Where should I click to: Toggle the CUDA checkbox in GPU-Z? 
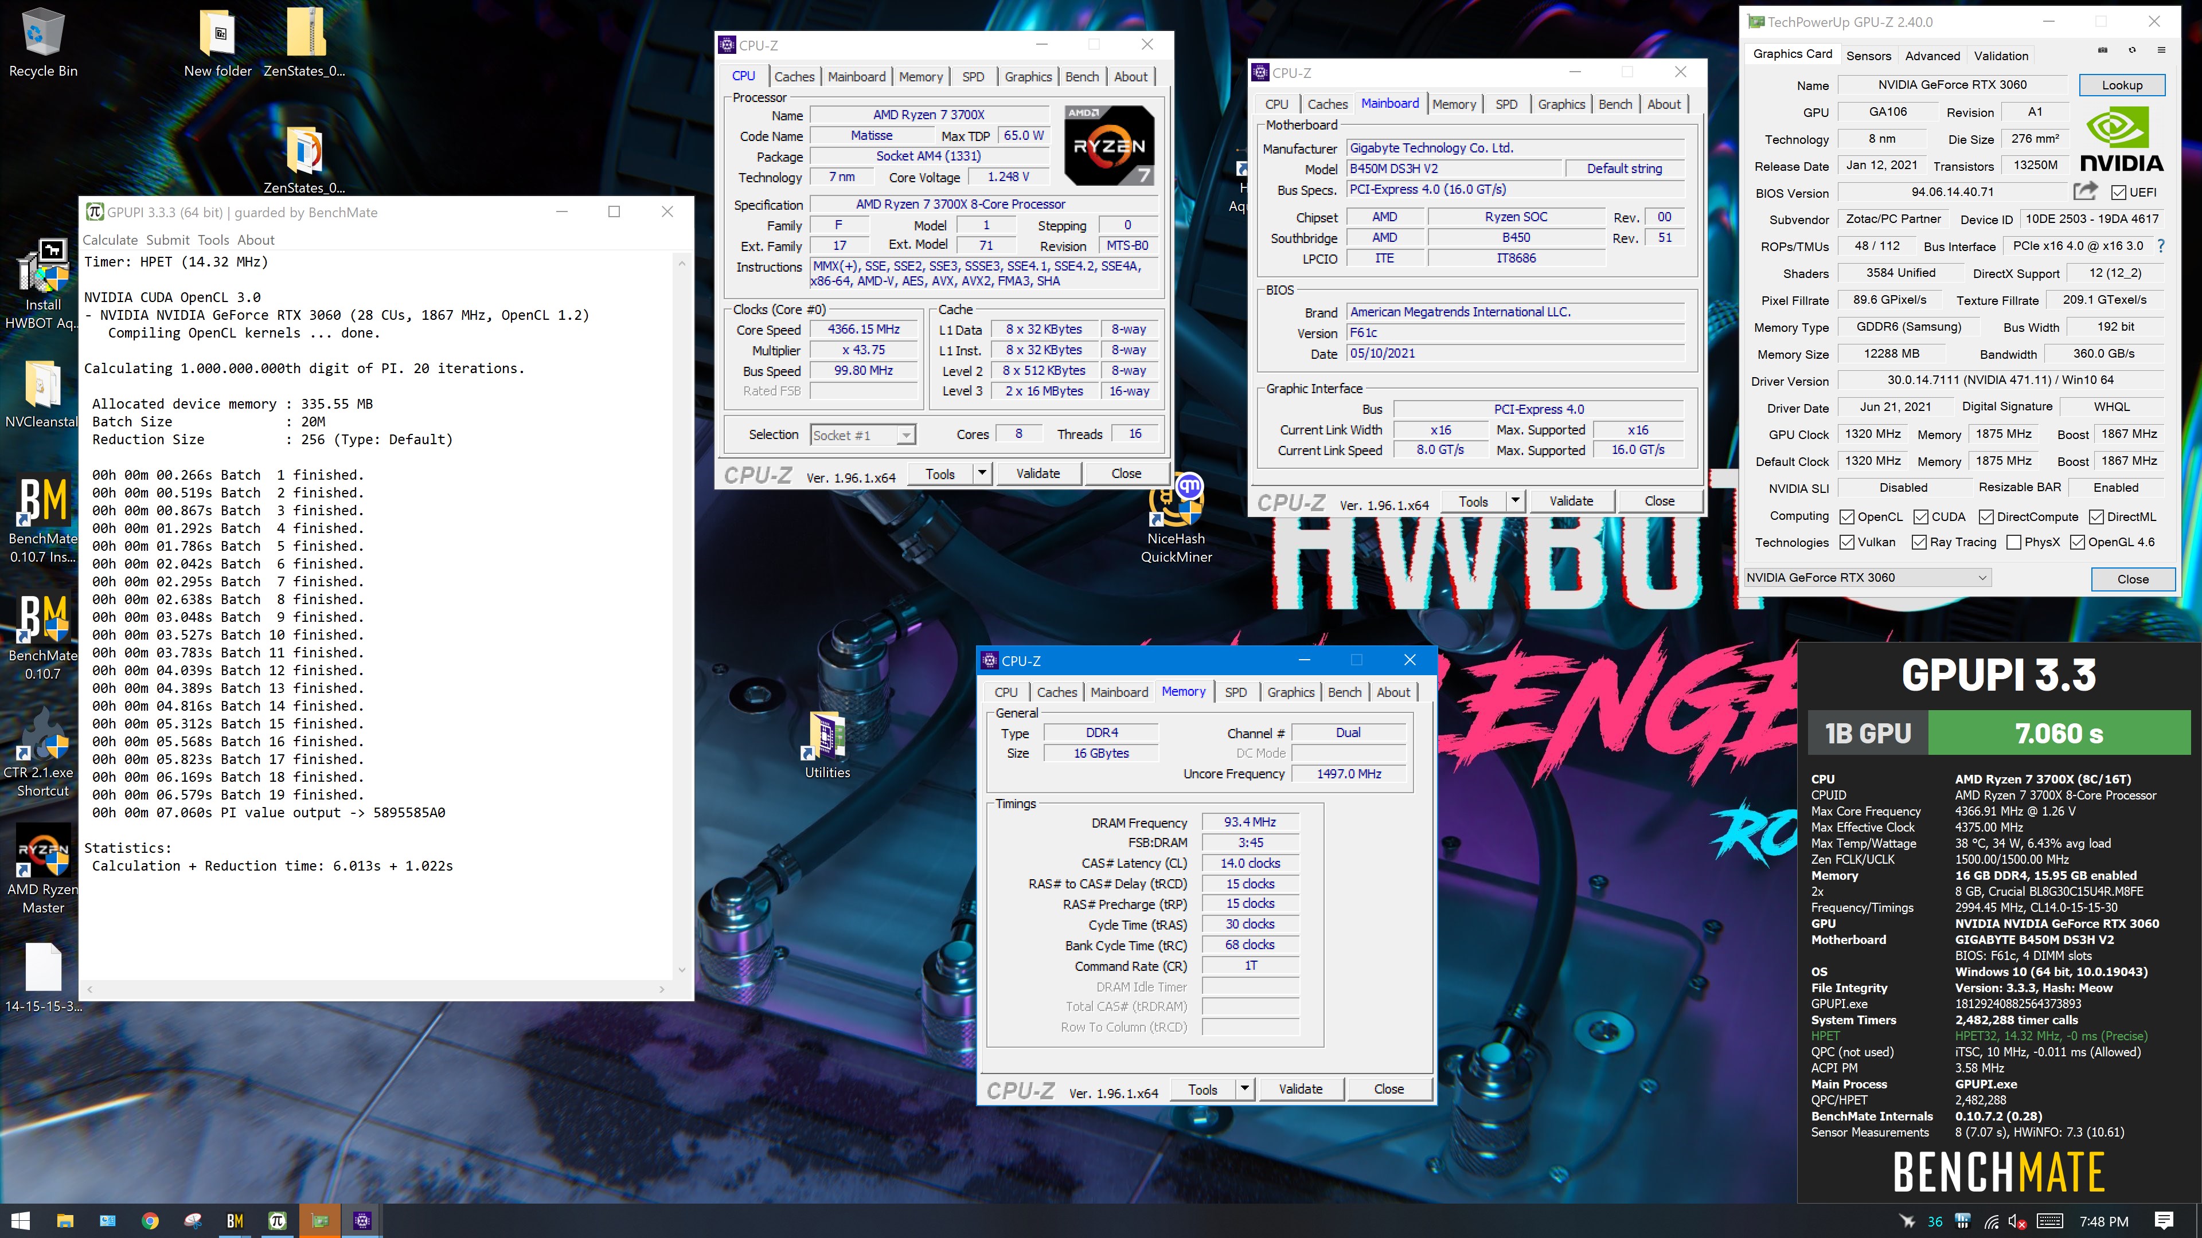(x=1921, y=517)
